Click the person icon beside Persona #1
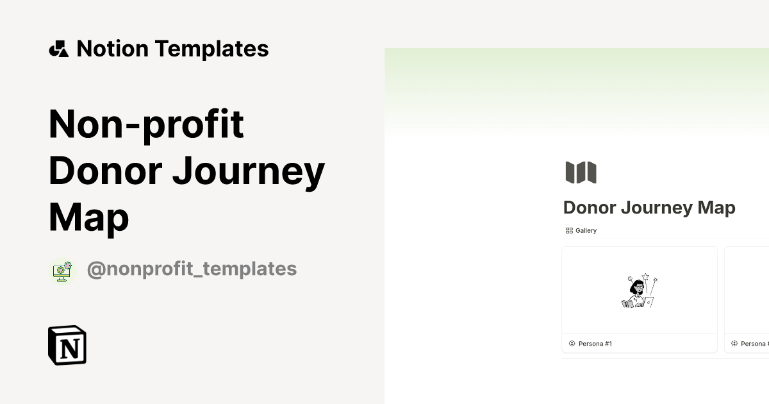 click(x=572, y=344)
